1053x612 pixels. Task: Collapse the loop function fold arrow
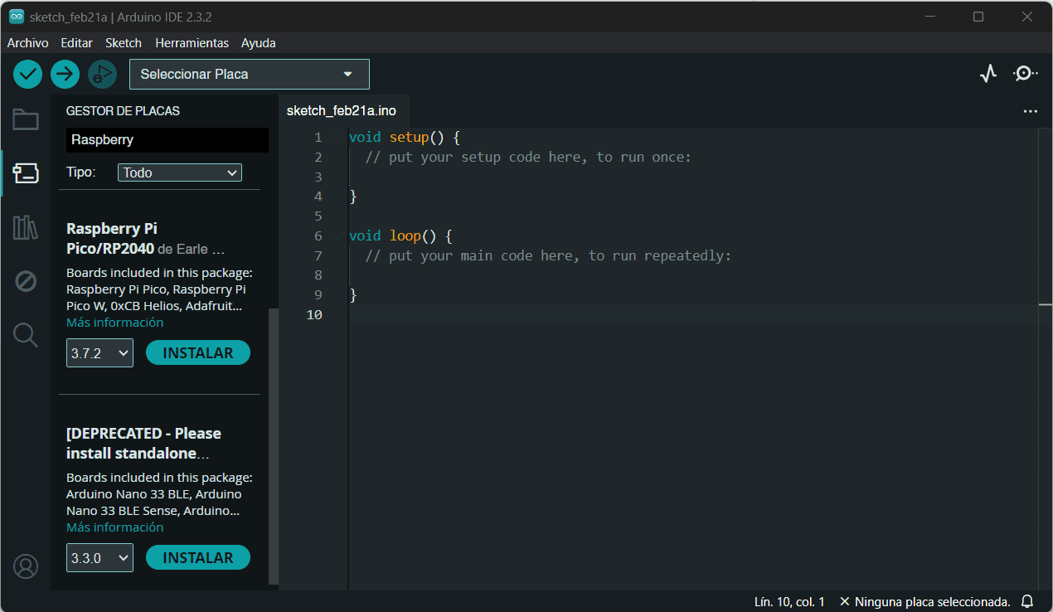(x=337, y=236)
